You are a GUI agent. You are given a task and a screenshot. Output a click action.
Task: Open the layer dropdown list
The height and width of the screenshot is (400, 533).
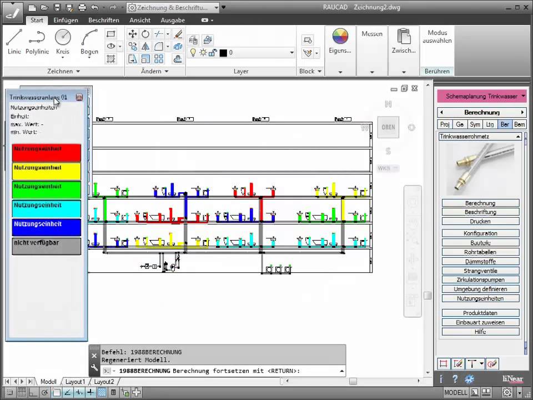tap(291, 53)
